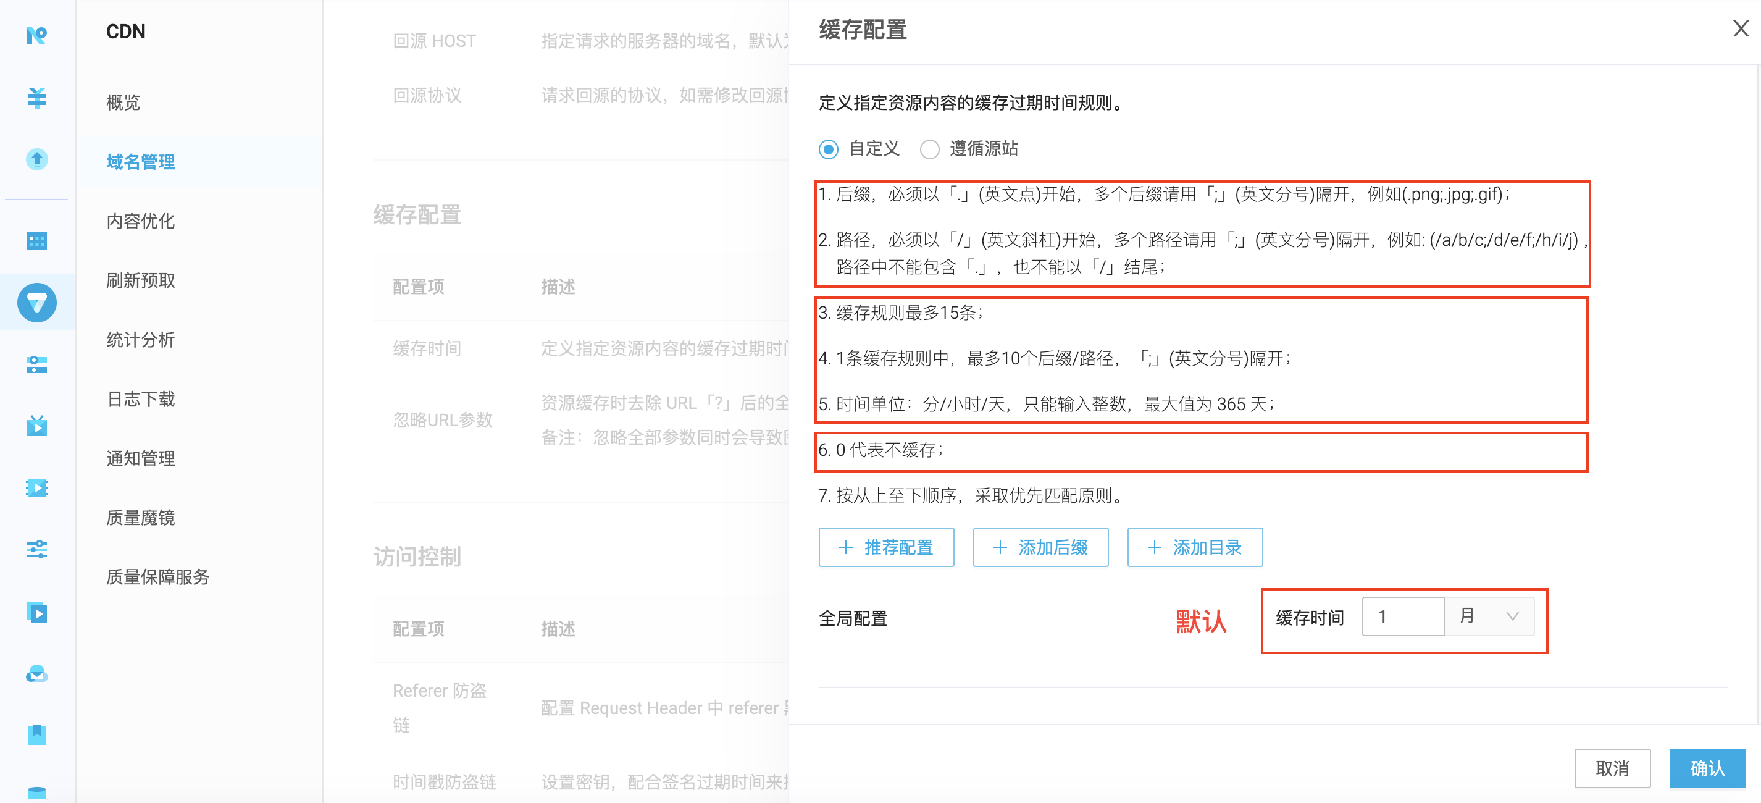Screen dimensions: 1761x803
Task: Click the 推荐配置 button
Action: [886, 547]
